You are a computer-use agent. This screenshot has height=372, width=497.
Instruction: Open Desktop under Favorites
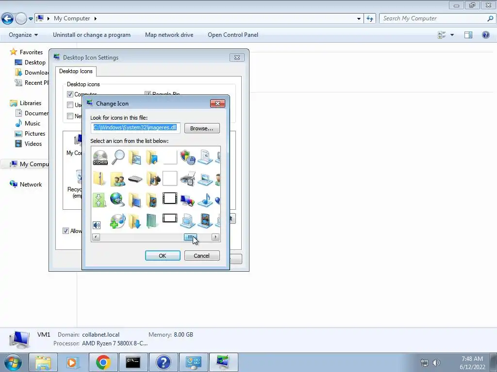click(x=31, y=62)
